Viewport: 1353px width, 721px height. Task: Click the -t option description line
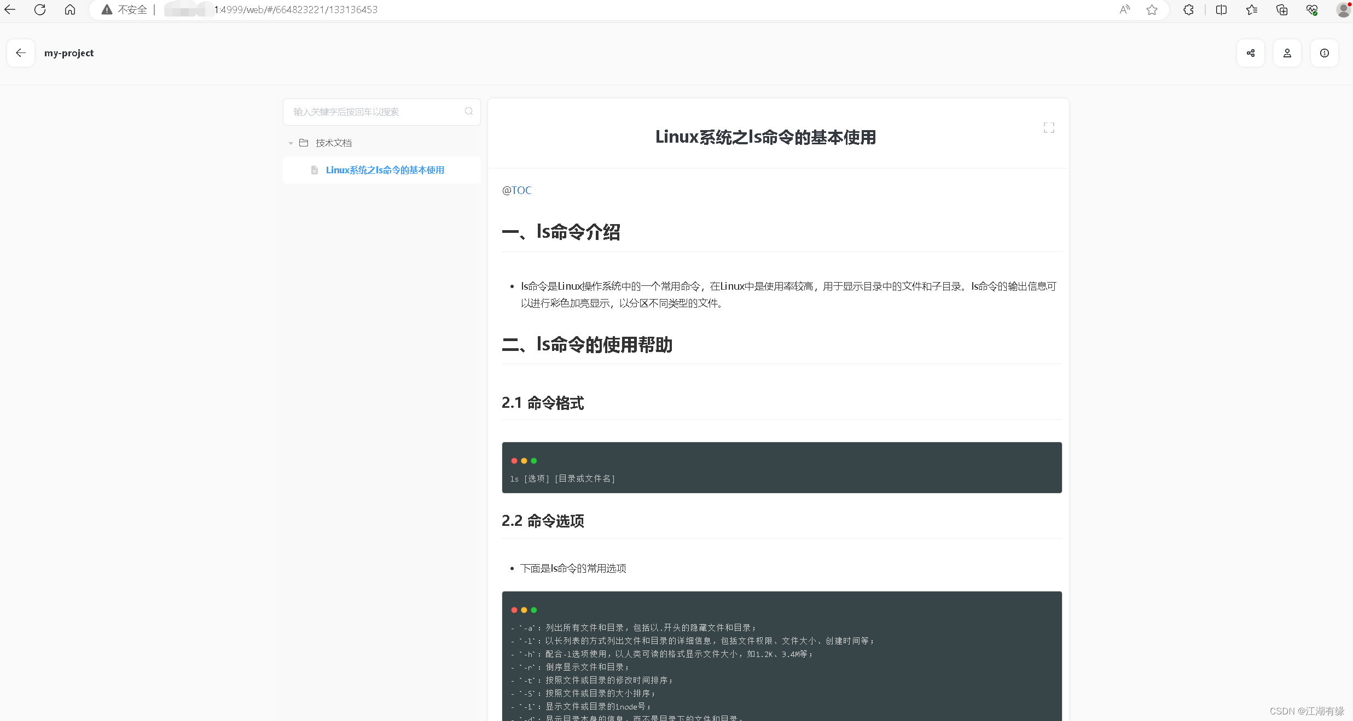tap(592, 680)
